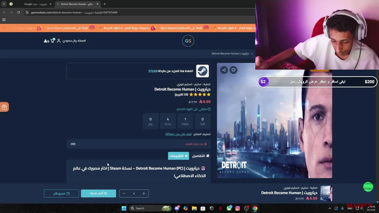Increase quantity with plus button
Viewport: 379px width, 213px height.
(x=144, y=193)
